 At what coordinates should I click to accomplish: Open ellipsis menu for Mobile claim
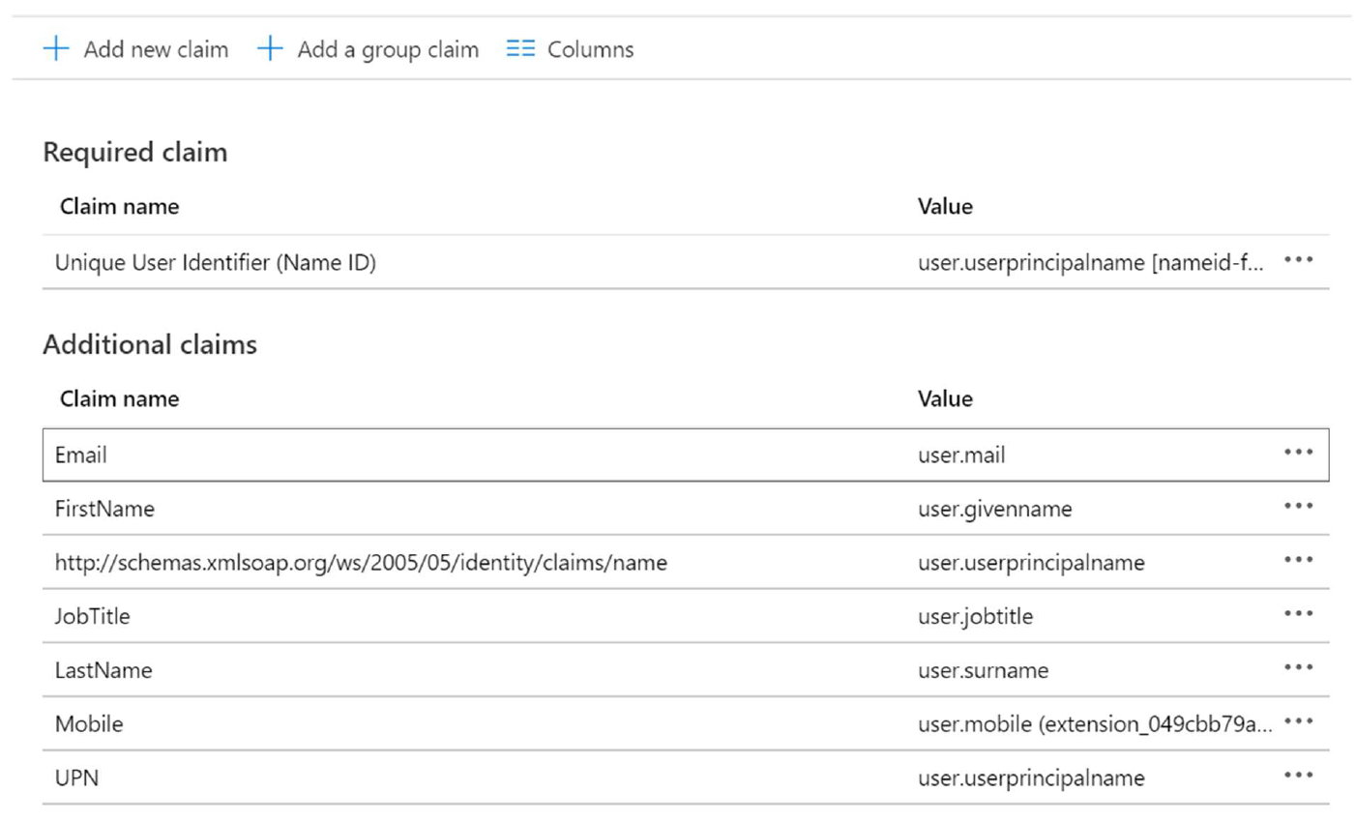tap(1298, 721)
